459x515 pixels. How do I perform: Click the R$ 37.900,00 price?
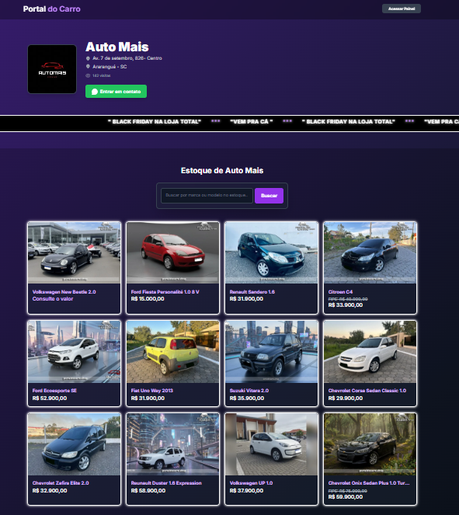246,490
